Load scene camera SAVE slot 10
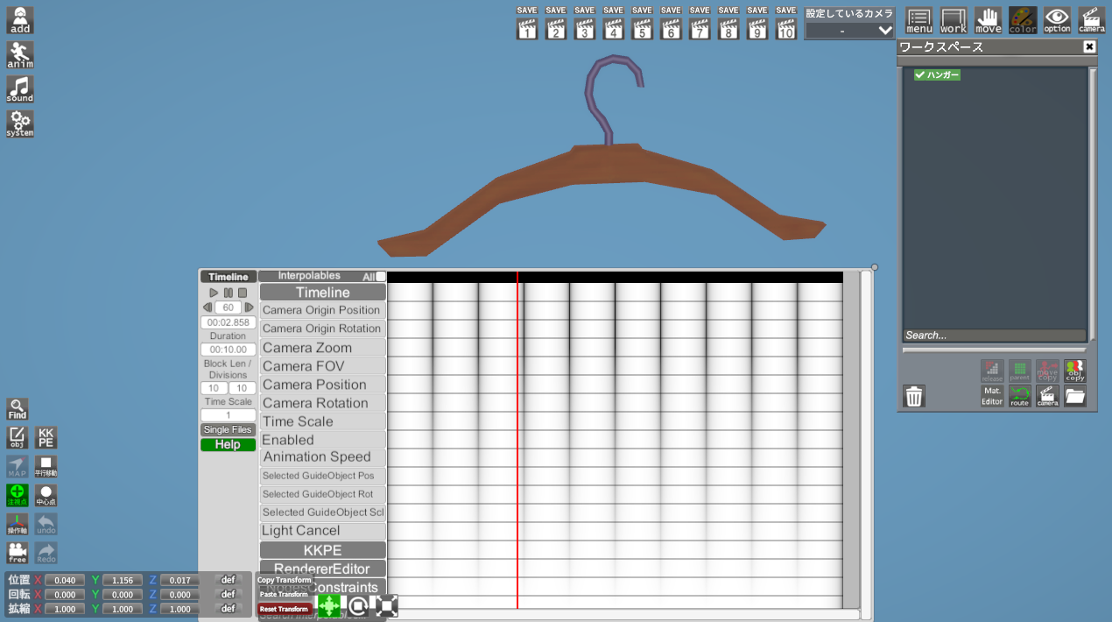Viewport: 1112px width, 622px height. (x=786, y=29)
